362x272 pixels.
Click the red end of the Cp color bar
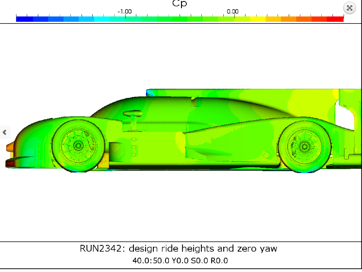click(335, 19)
